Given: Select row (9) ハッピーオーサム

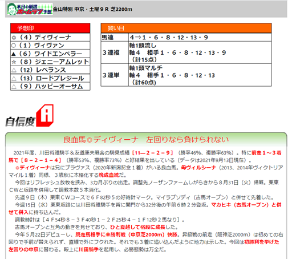Looking at the screenshot, I should tap(50, 86).
